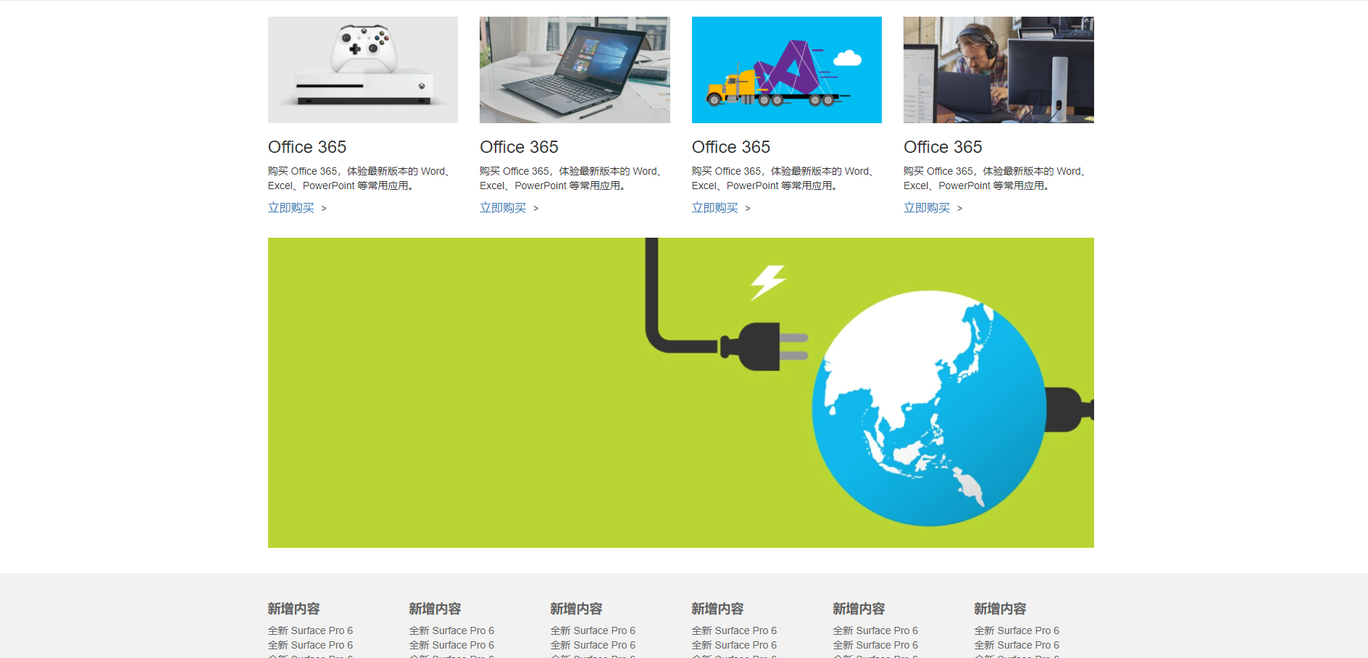
Task: Click the green plug and globe banner
Action: [x=681, y=393]
